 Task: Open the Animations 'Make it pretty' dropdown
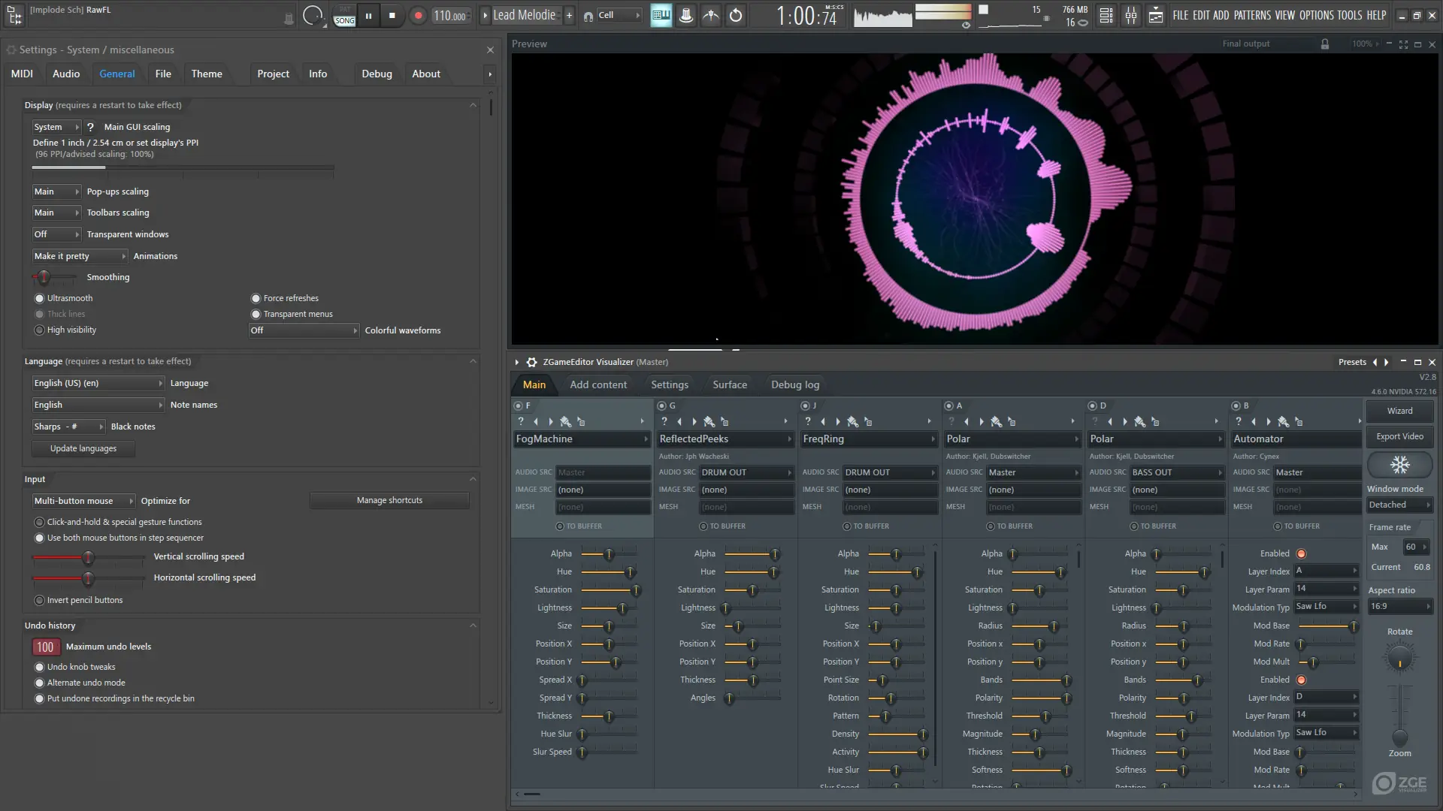(80, 256)
